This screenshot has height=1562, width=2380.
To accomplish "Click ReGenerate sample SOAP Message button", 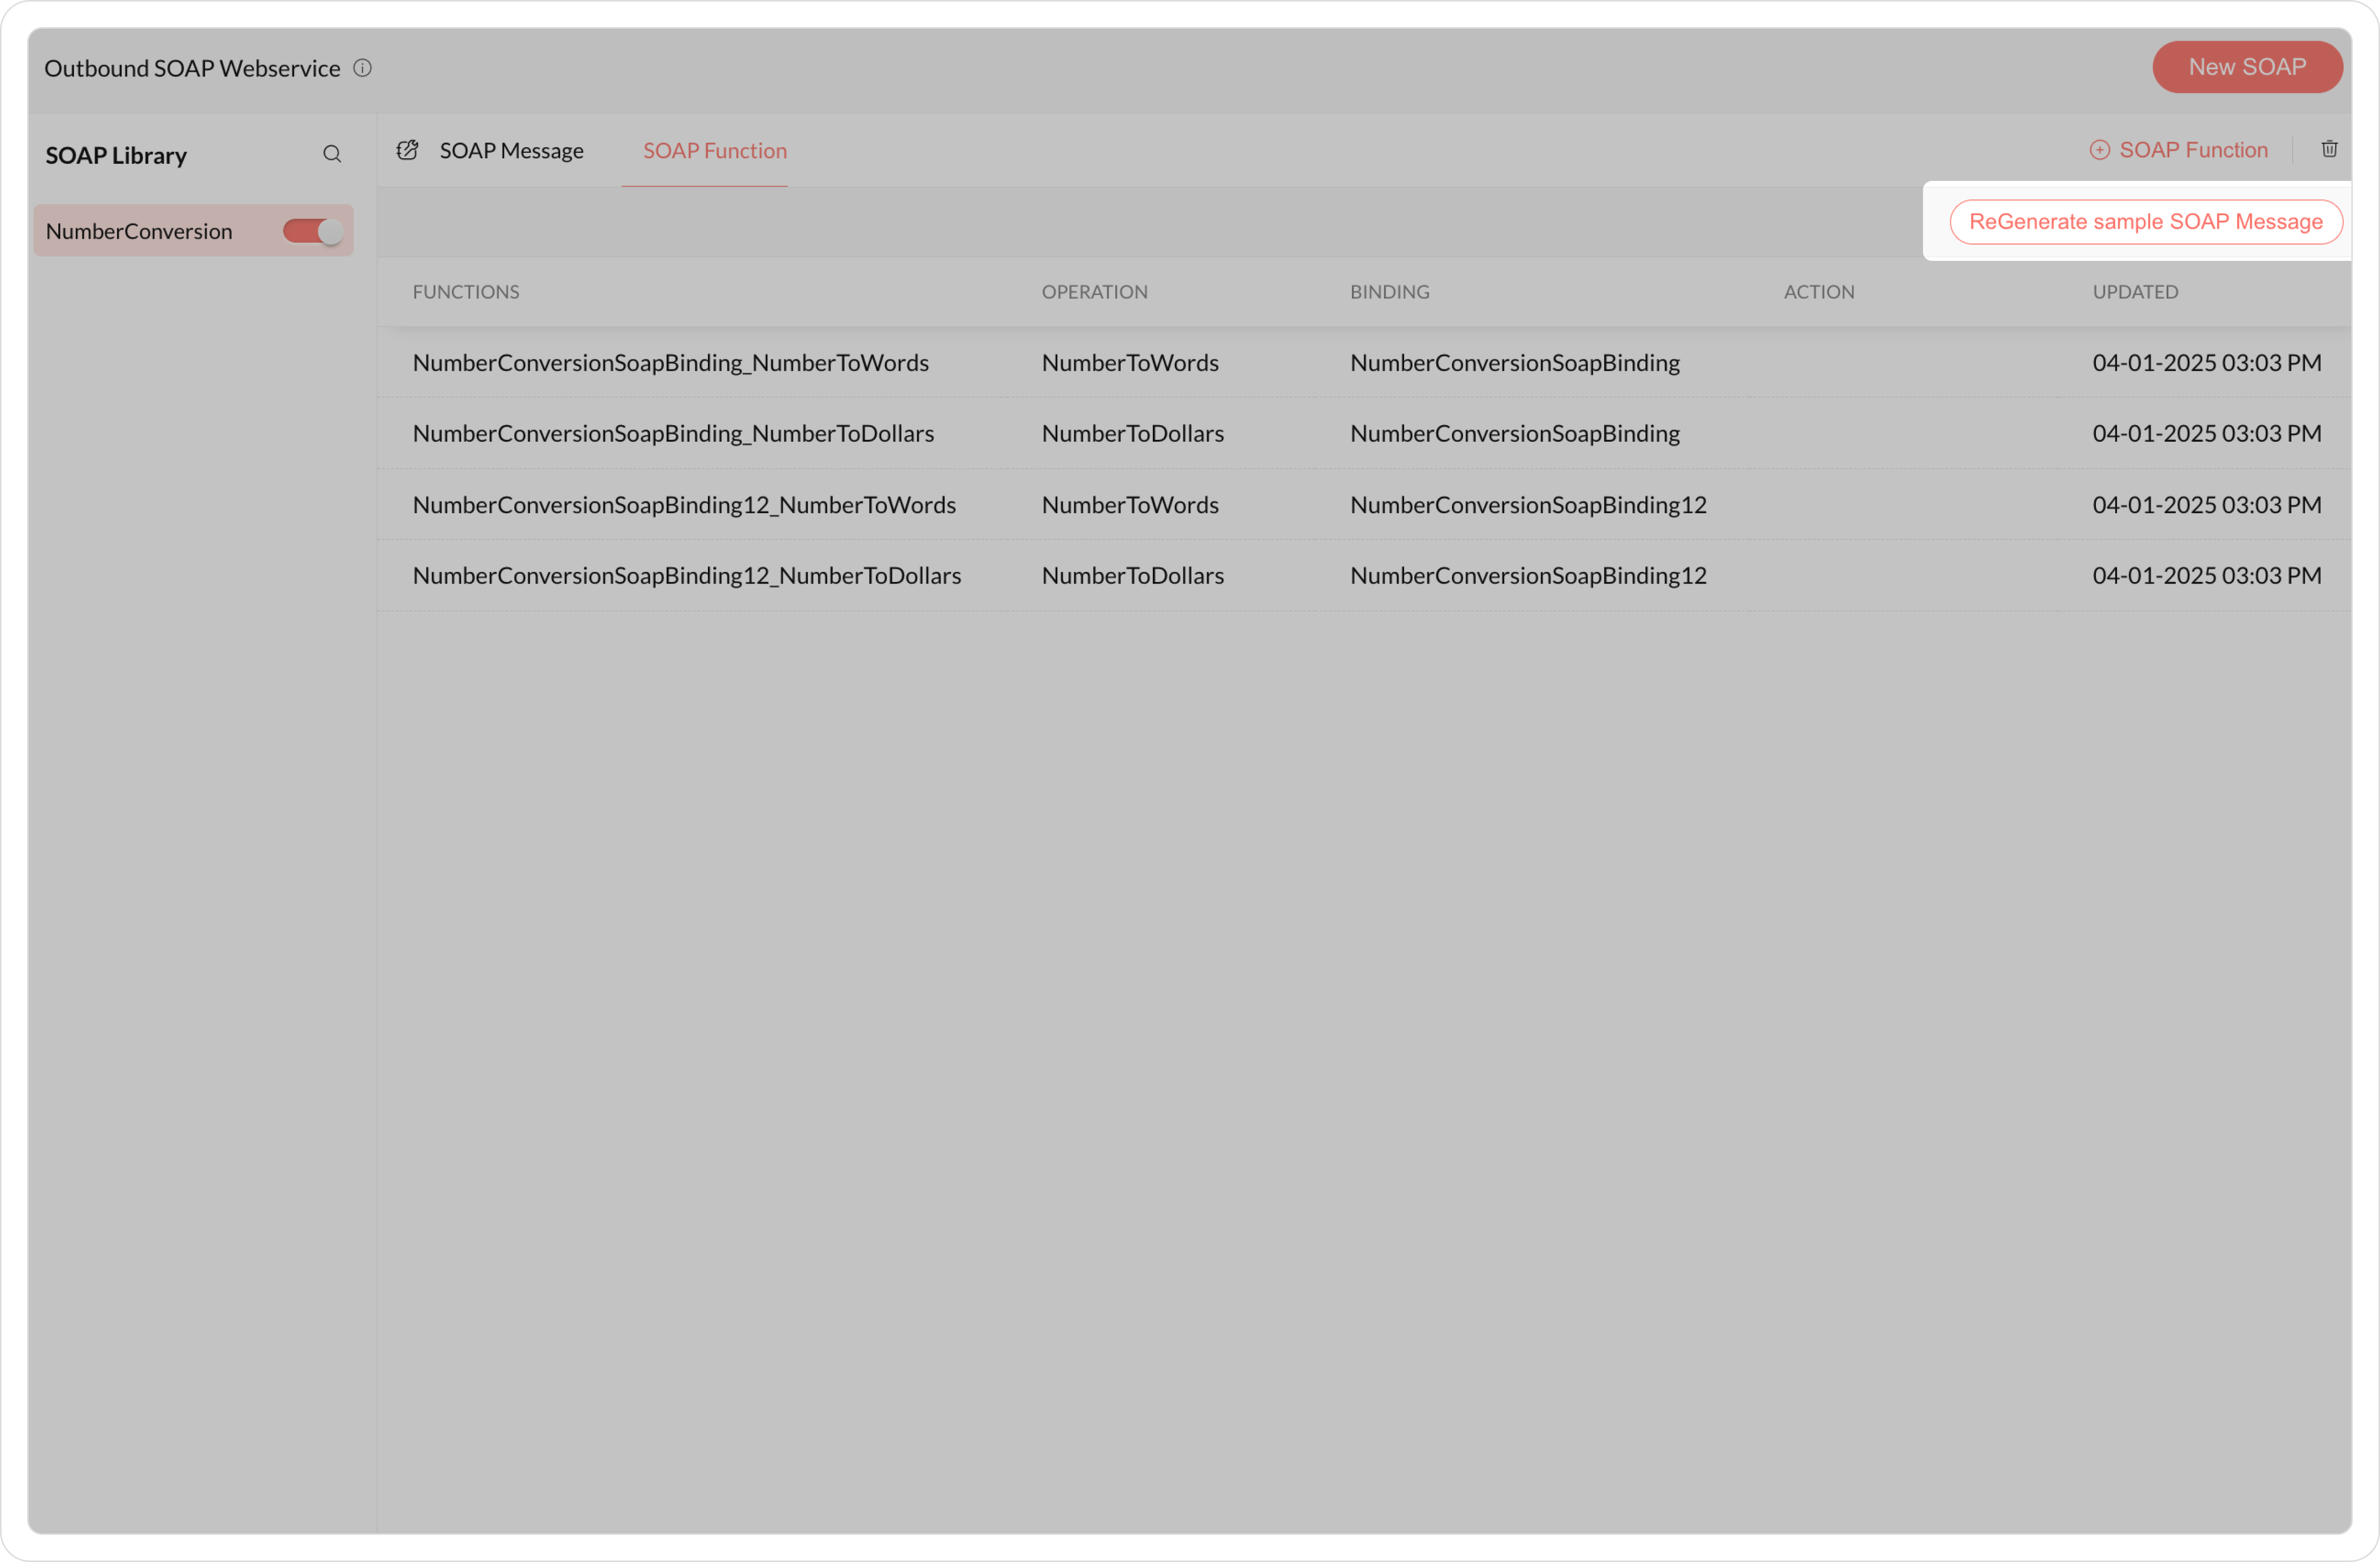I will 2145,222.
